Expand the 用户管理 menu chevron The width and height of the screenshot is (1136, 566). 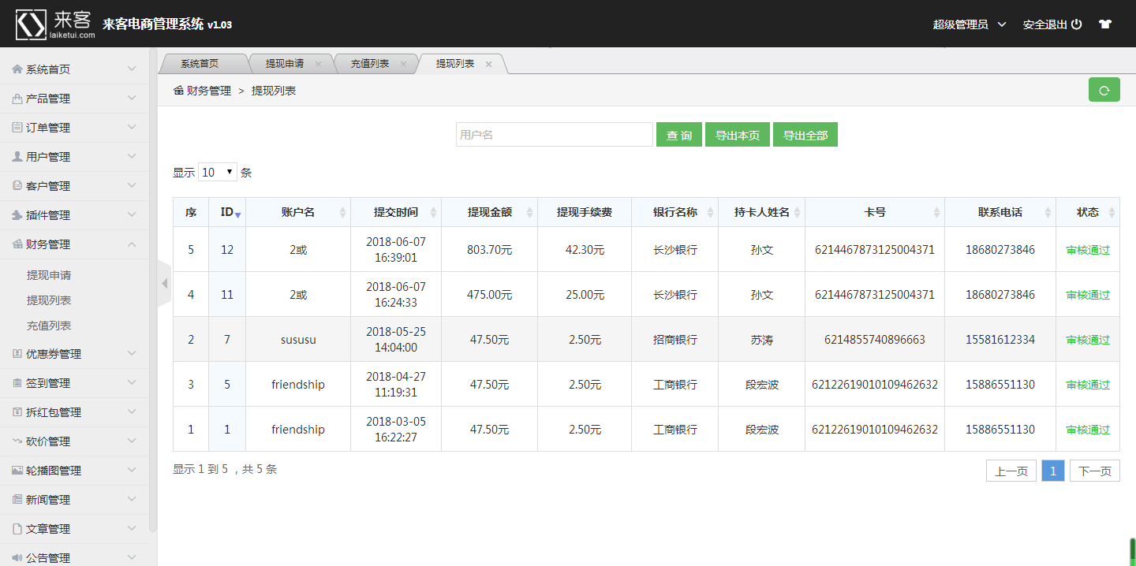click(x=132, y=157)
